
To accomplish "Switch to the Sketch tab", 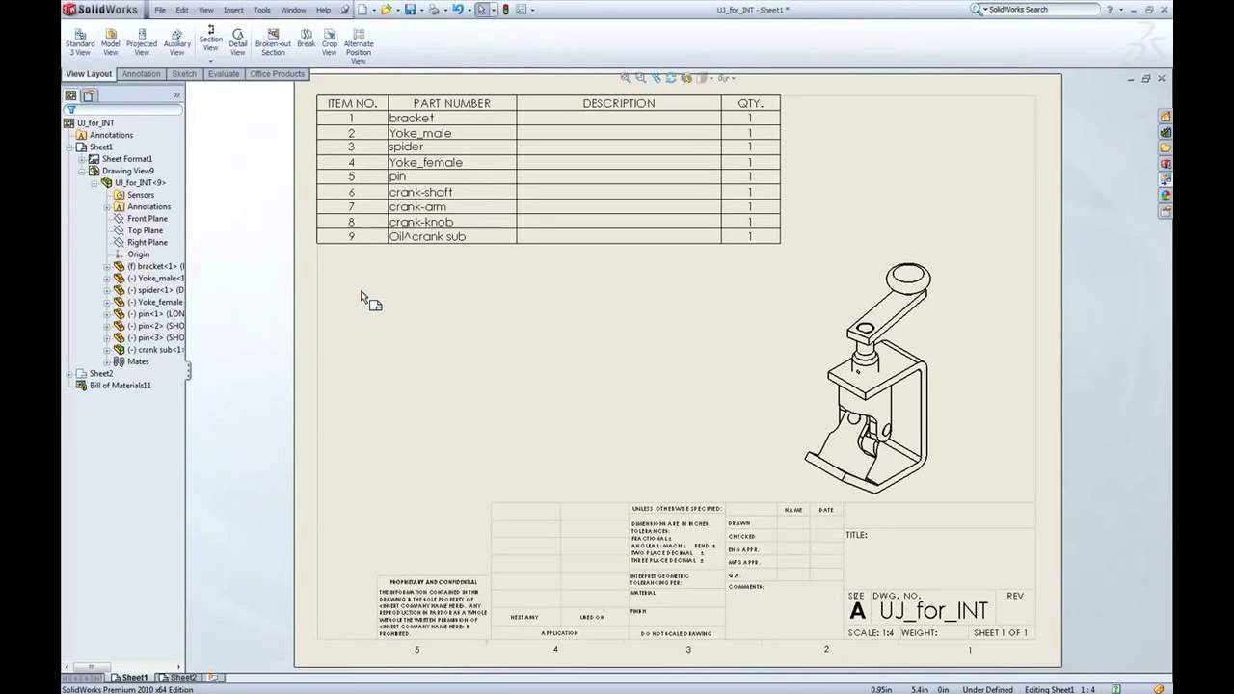I will coord(184,74).
